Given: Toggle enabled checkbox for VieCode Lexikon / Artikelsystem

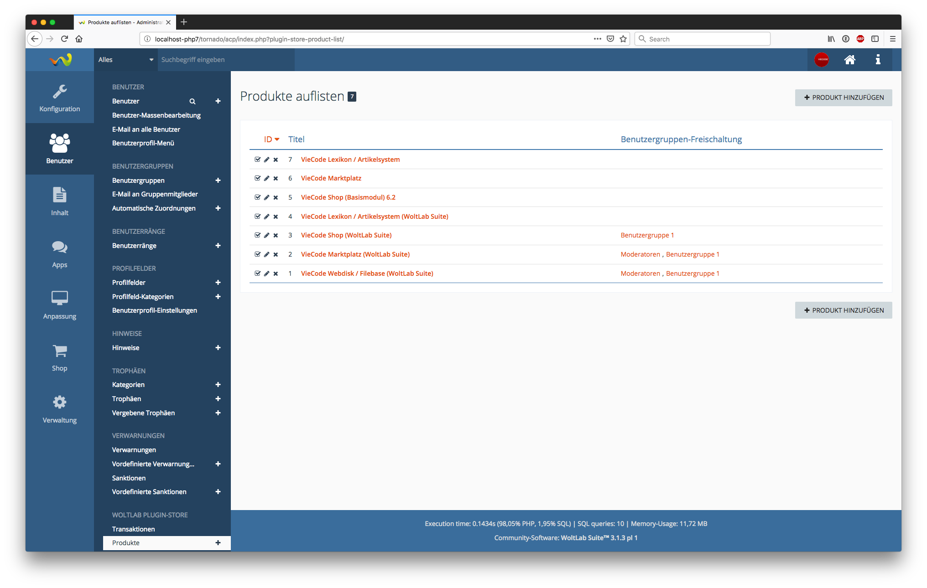Looking at the screenshot, I should (x=257, y=160).
